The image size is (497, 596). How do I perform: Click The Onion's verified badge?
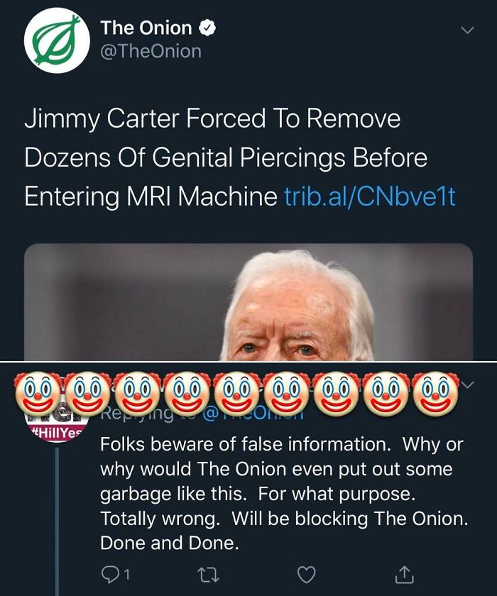tap(208, 28)
